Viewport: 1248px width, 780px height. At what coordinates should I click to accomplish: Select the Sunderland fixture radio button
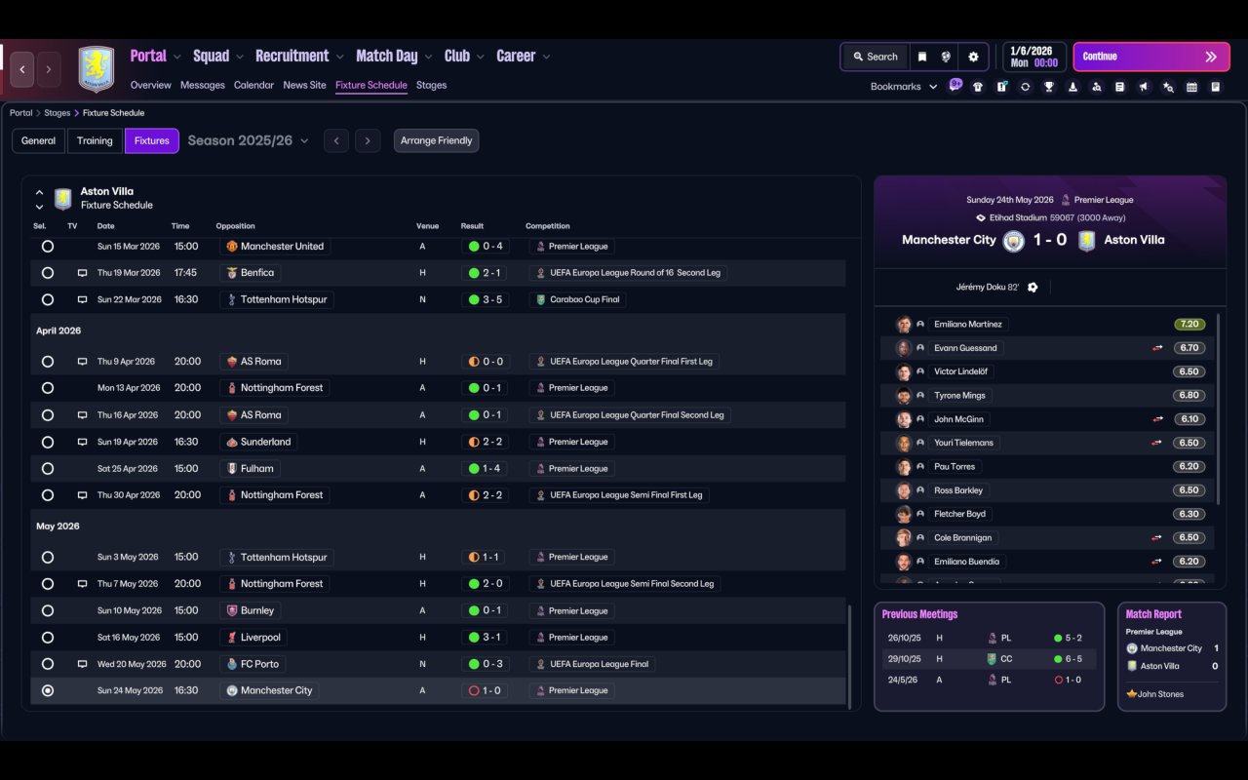48,442
